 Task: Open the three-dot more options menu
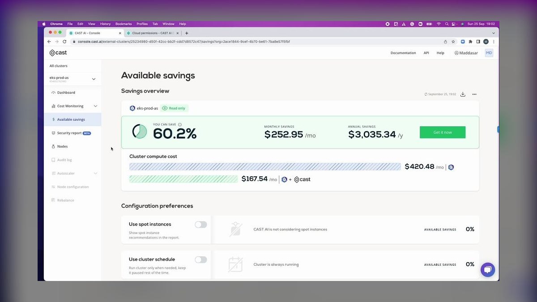[474, 94]
